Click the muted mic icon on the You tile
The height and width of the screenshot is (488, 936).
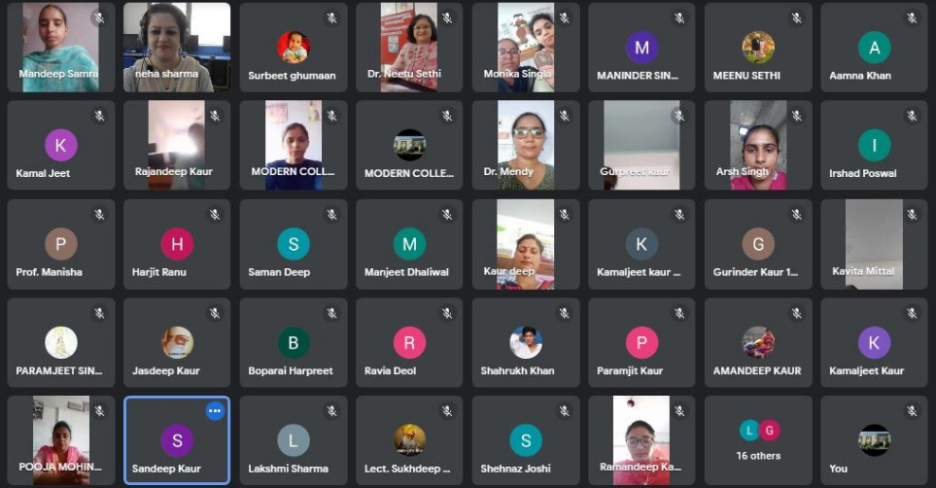[912, 411]
